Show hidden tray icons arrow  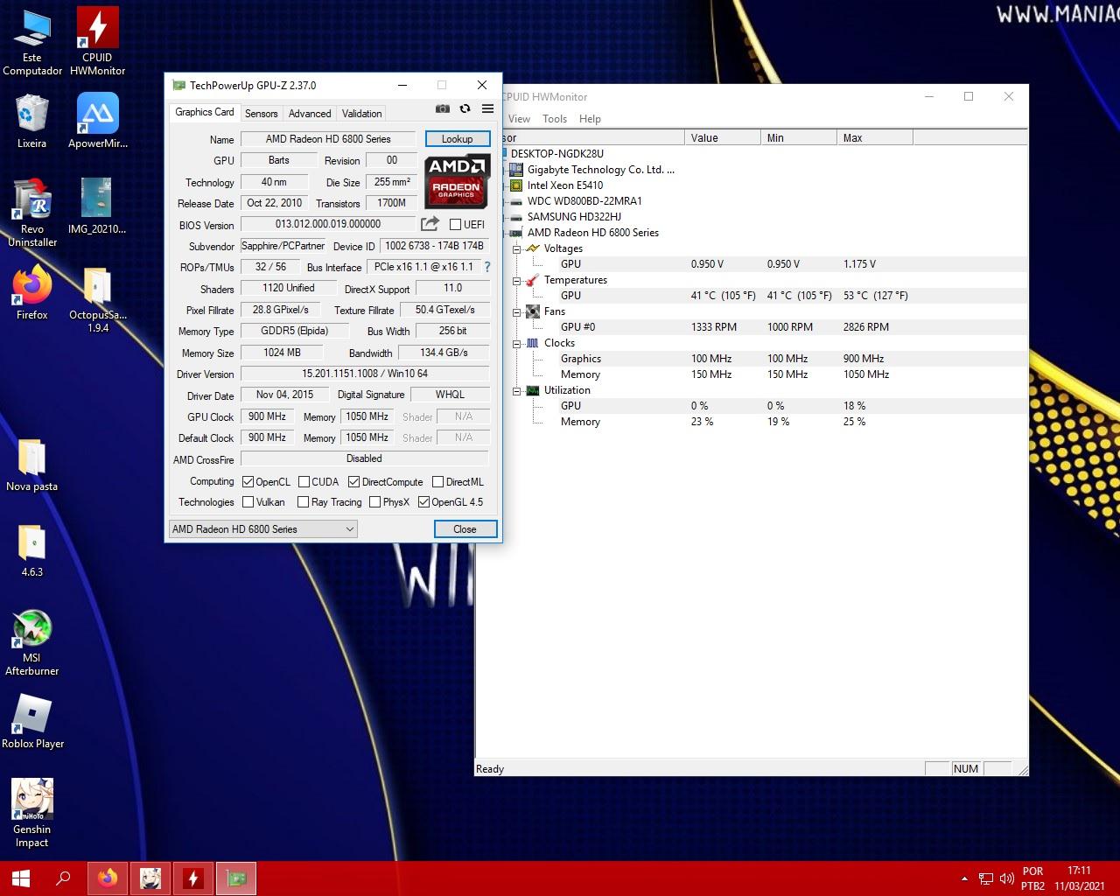pyautogui.click(x=964, y=878)
